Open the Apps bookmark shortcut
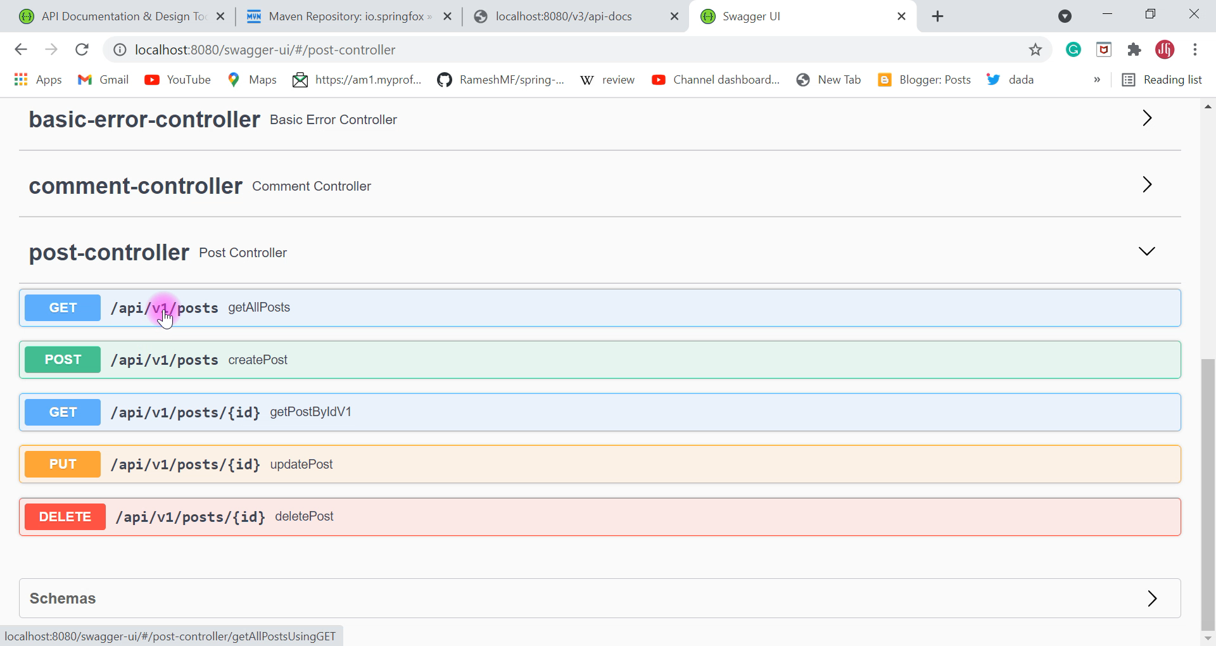Screen dimensions: 1216x646 pos(38,80)
